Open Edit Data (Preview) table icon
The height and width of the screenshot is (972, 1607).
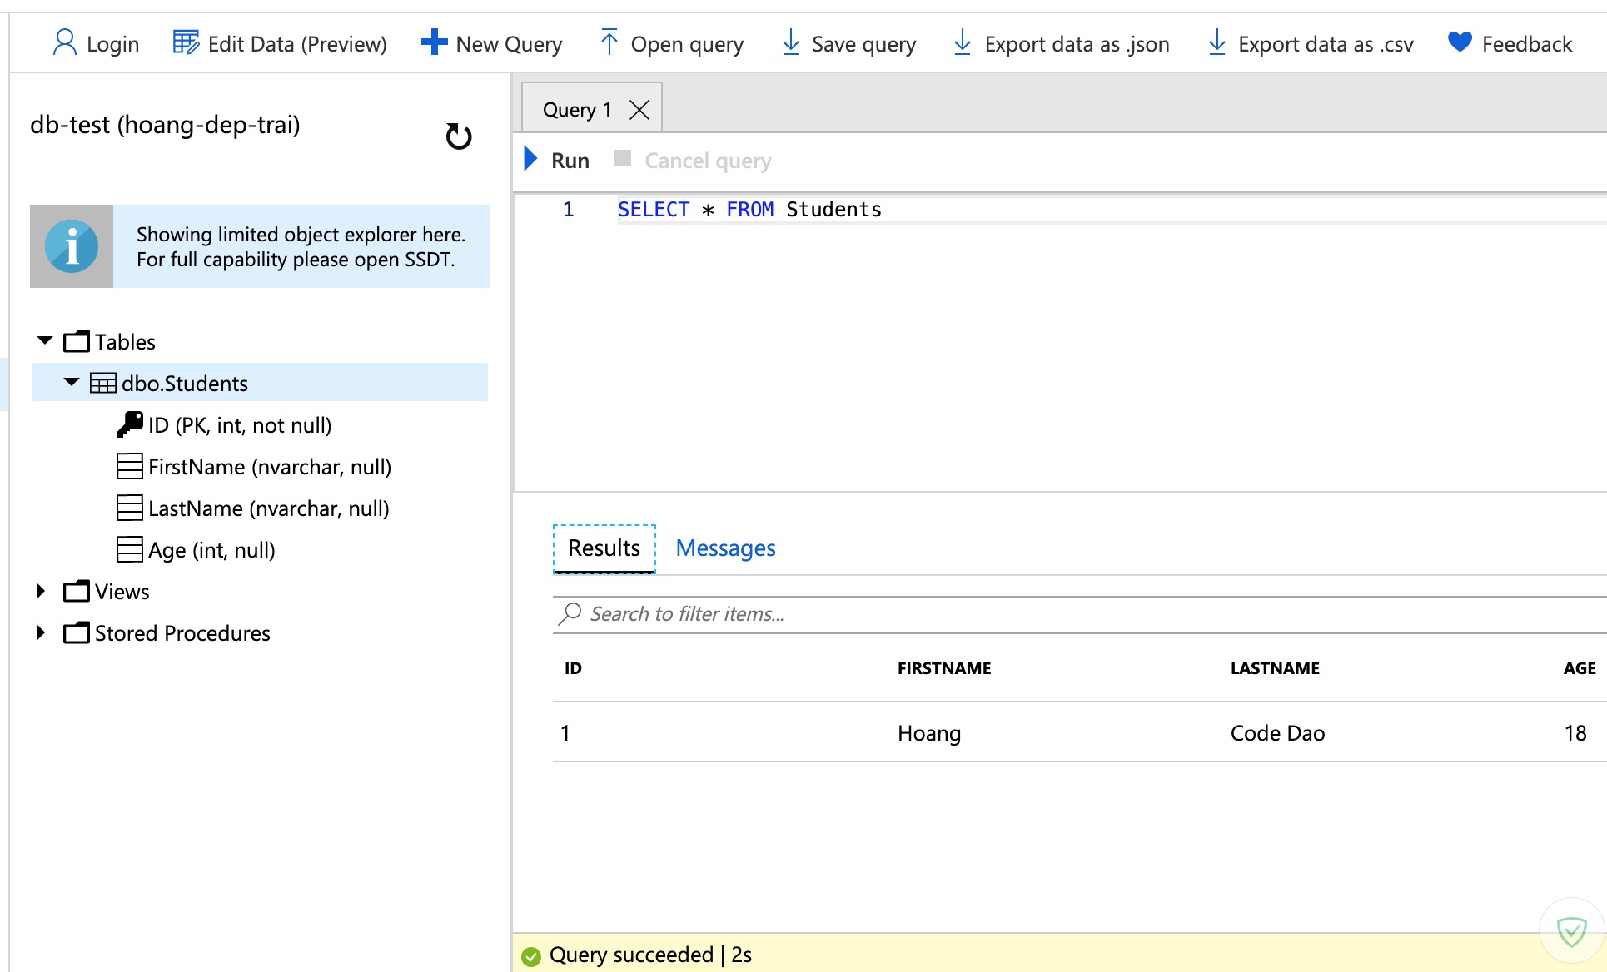185,42
